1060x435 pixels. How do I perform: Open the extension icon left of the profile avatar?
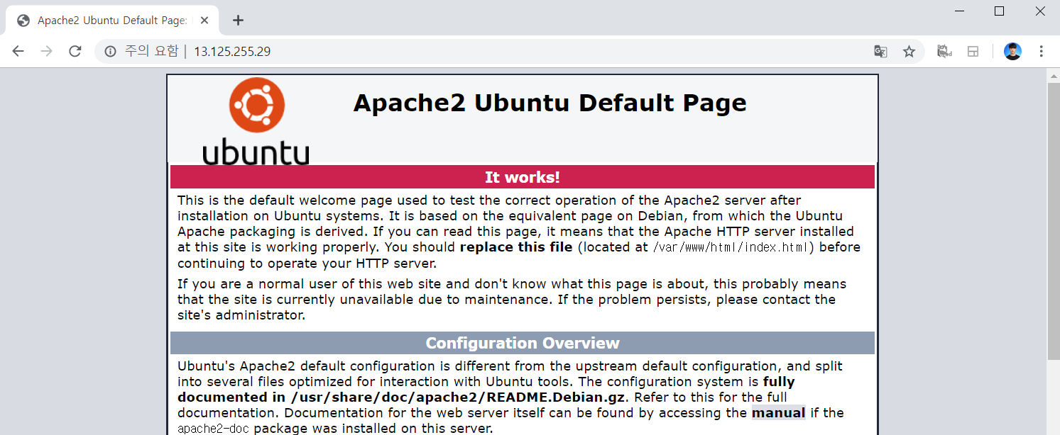[973, 51]
